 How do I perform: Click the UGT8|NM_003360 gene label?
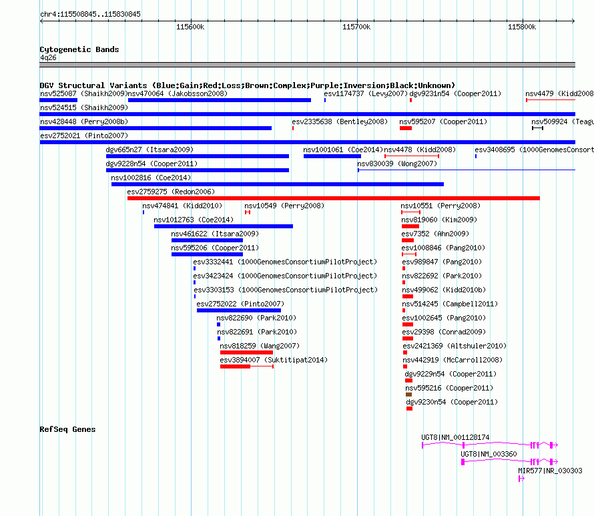click(x=489, y=454)
